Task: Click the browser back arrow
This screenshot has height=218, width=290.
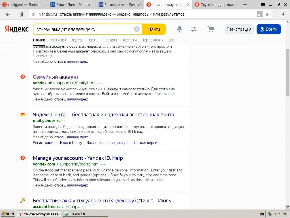Action: point(8,14)
